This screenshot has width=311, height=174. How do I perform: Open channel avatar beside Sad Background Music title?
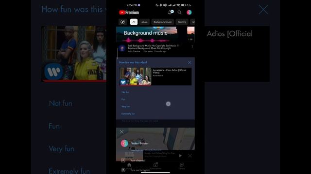point(122,48)
